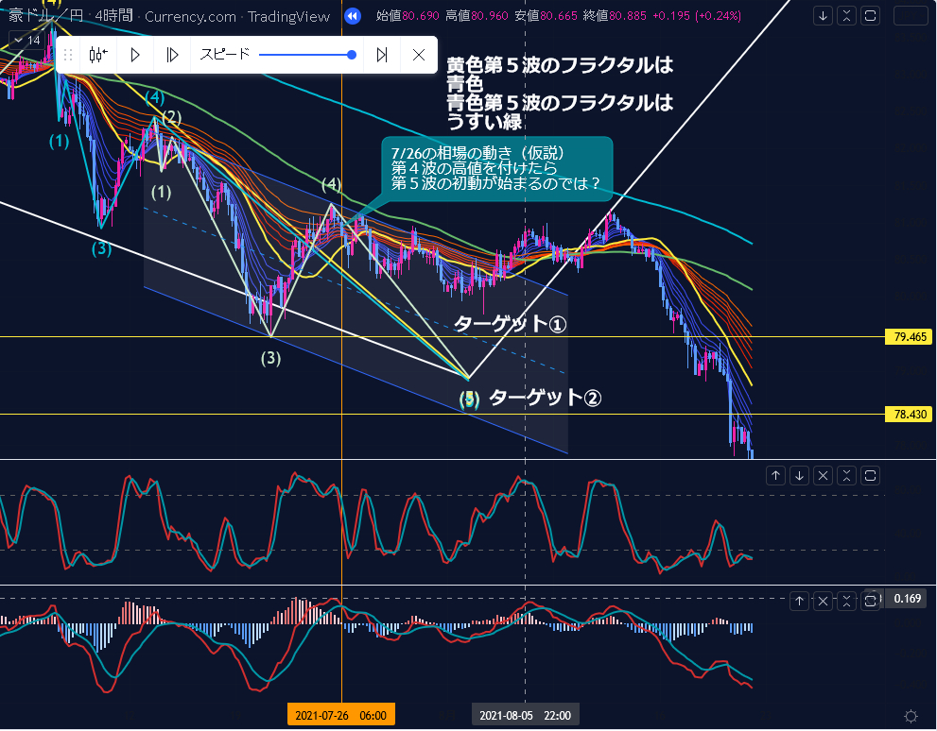Step forward one bar in replay
937x731 pixels.
172,55
